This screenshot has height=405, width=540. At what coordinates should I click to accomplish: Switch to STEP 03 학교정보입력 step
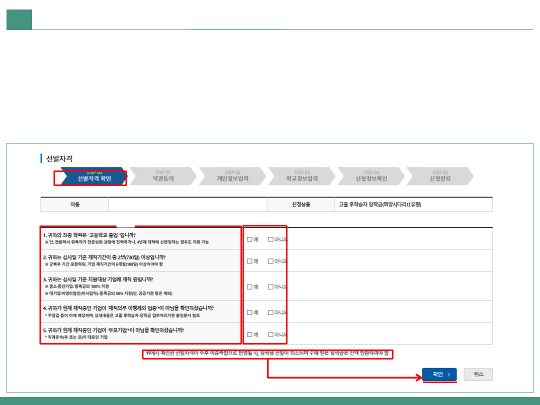point(301,176)
